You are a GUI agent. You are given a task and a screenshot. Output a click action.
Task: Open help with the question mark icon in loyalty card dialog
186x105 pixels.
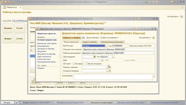[153, 38]
